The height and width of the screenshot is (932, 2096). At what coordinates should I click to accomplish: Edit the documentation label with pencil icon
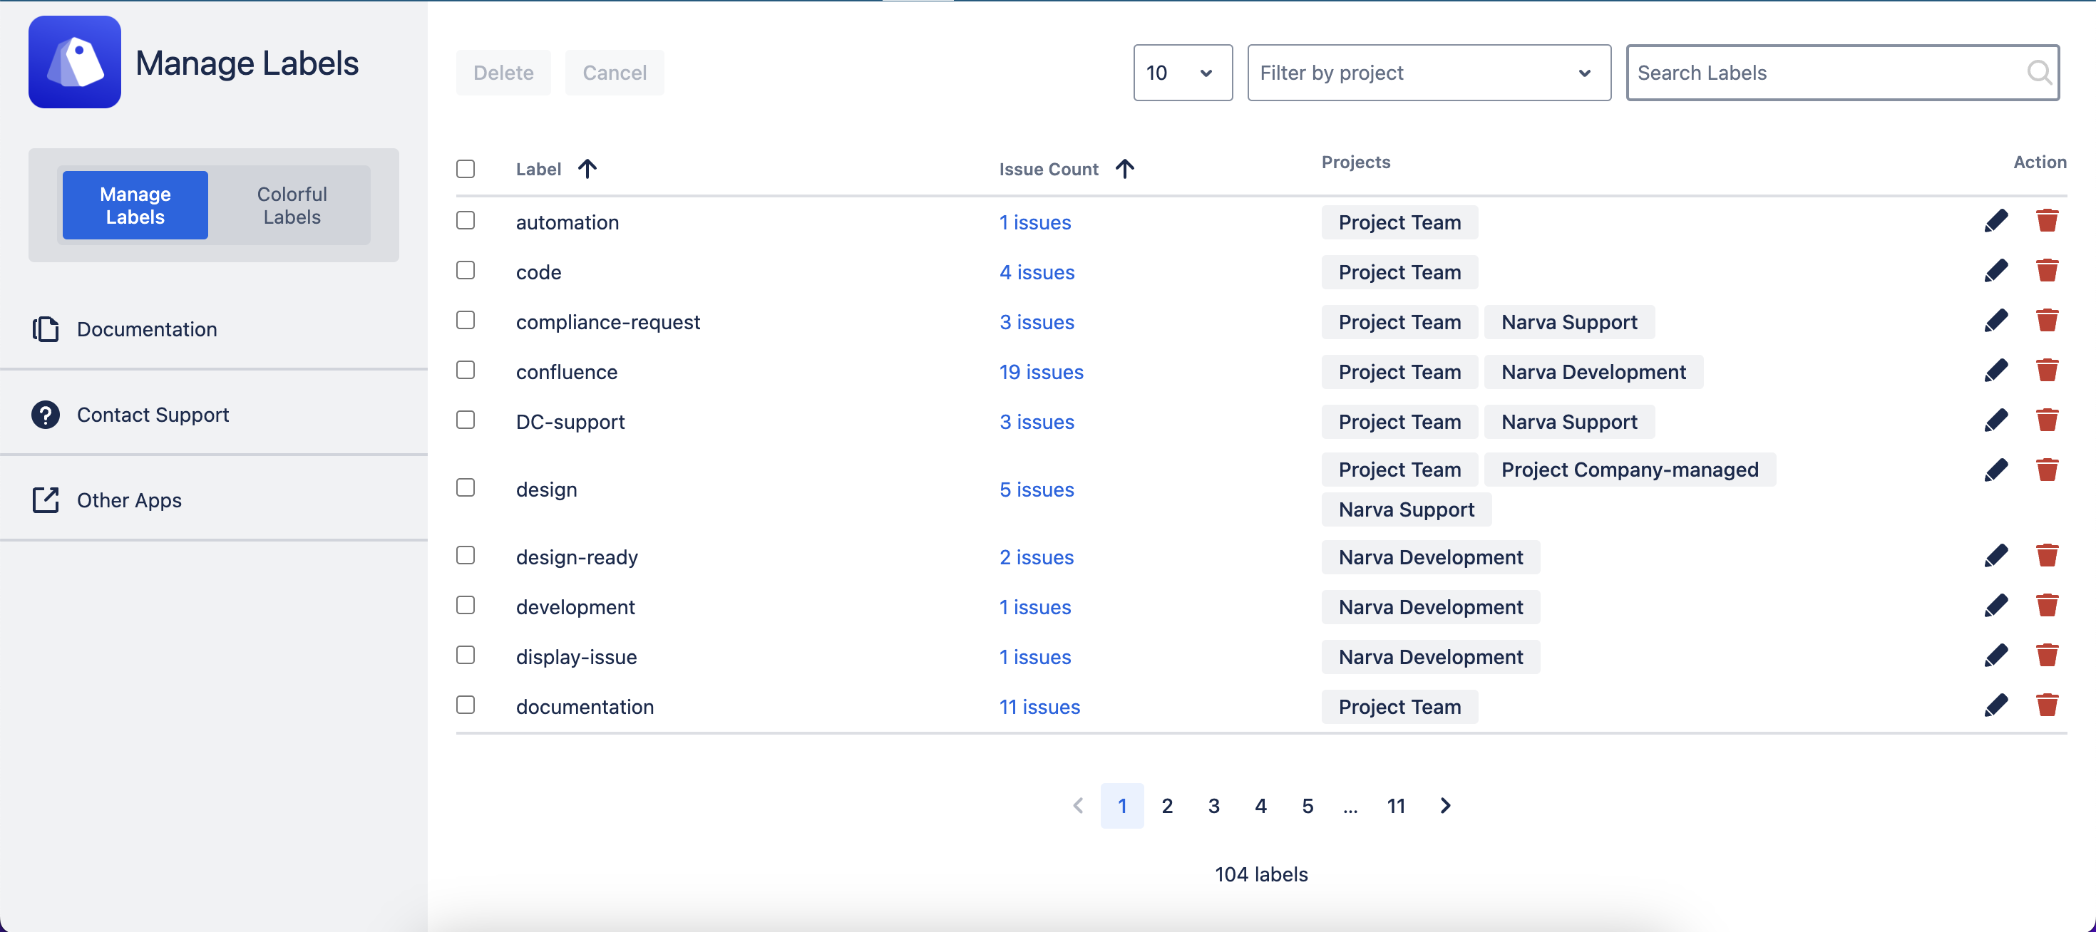(x=1998, y=705)
